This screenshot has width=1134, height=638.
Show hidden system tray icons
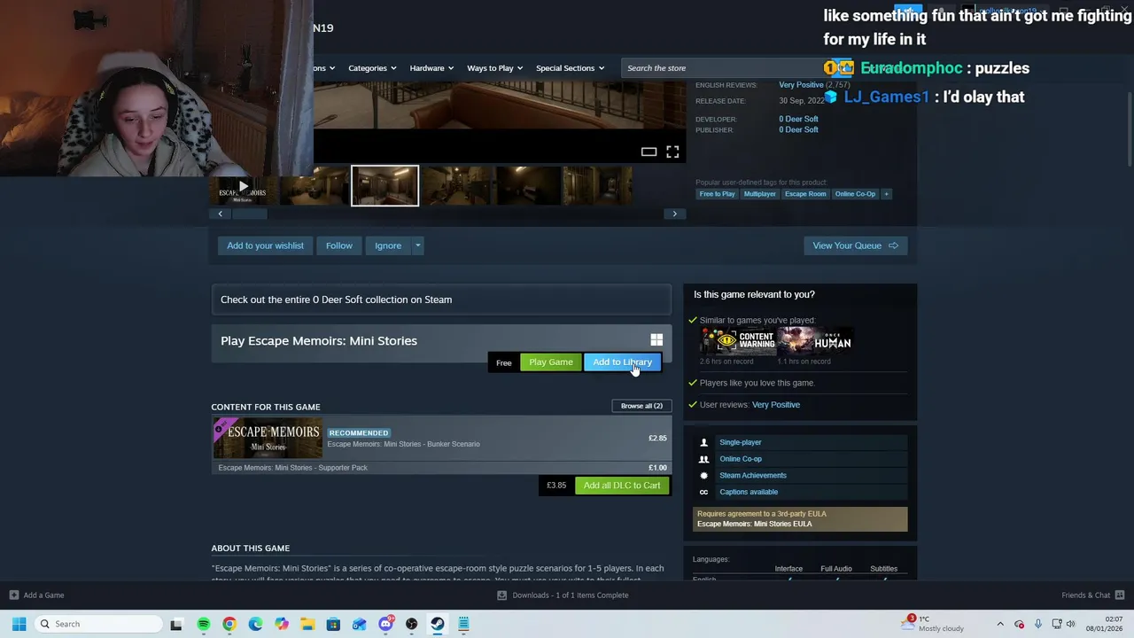tap(1000, 624)
